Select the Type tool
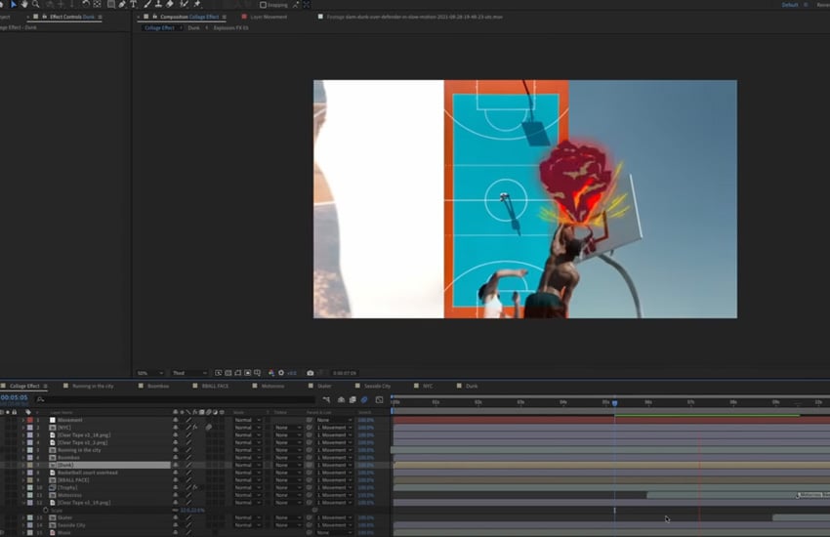 click(133, 4)
